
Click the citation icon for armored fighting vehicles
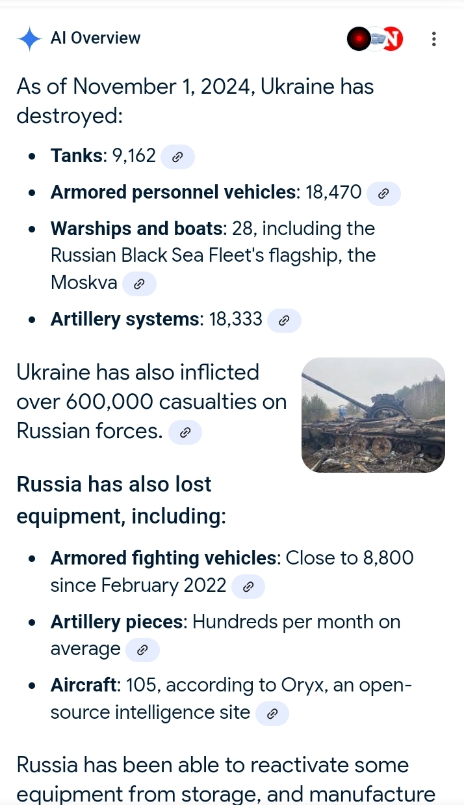[248, 586]
